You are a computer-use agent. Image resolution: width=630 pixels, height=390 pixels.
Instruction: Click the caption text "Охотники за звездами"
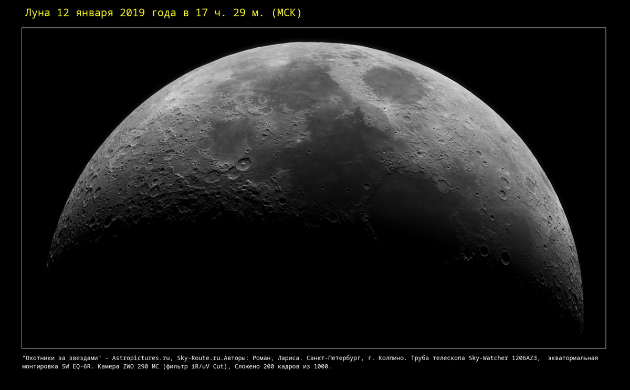pyautogui.click(x=63, y=358)
